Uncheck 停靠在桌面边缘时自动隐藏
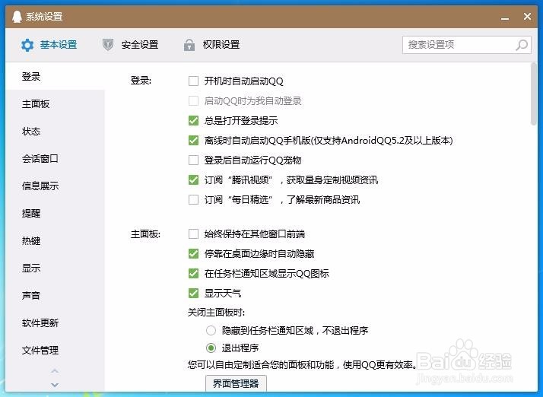This screenshot has height=397, width=543. point(193,254)
